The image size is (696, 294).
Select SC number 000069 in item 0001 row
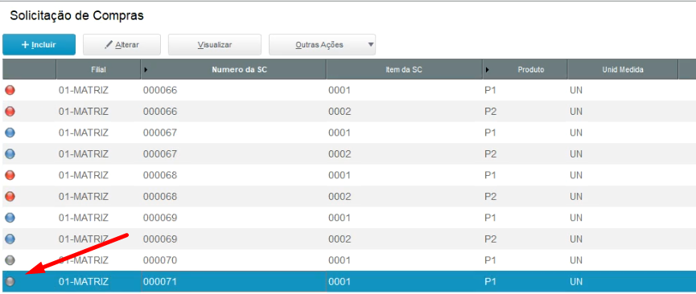pyautogui.click(x=160, y=218)
